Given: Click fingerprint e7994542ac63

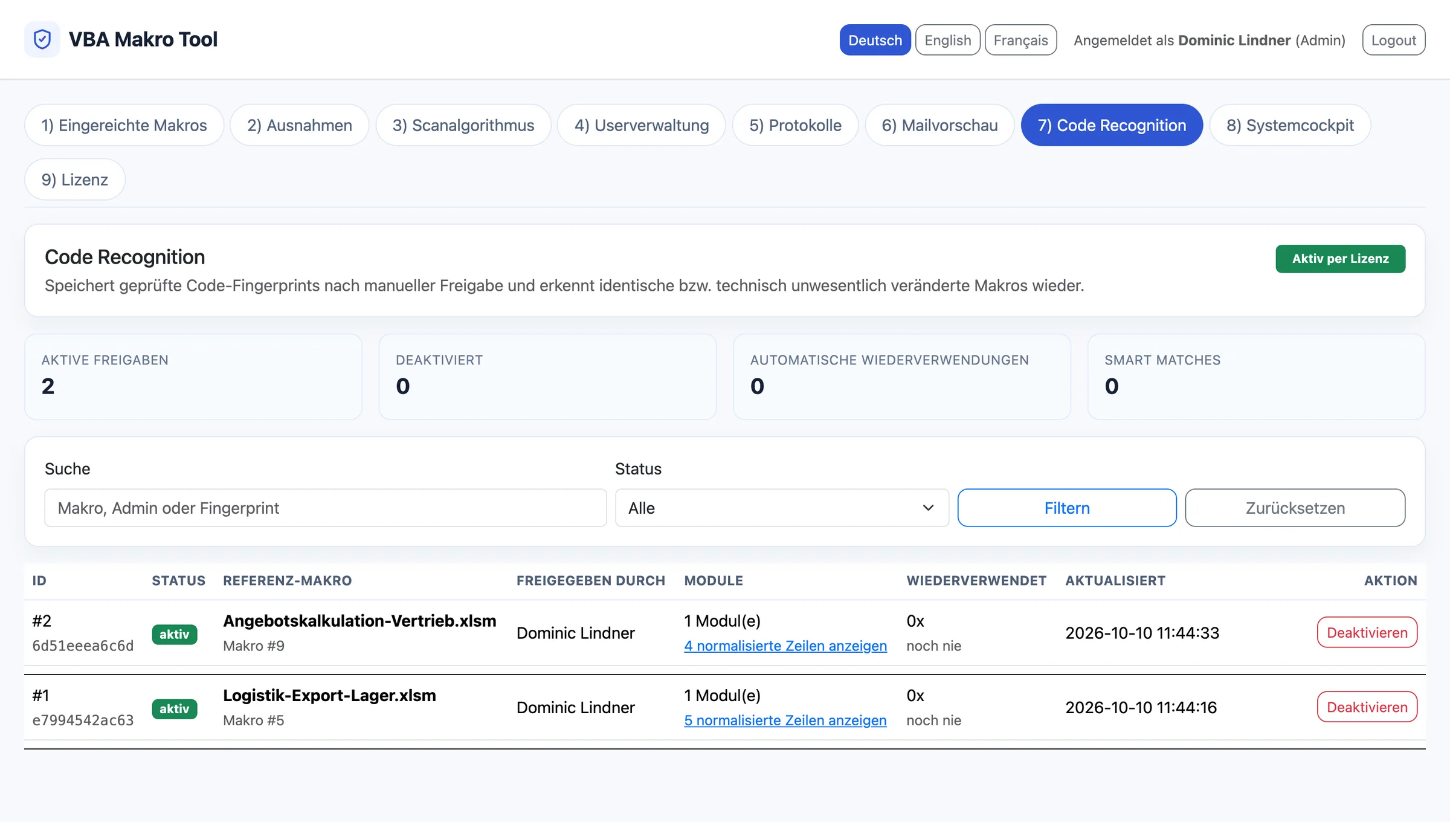Looking at the screenshot, I should (x=83, y=720).
